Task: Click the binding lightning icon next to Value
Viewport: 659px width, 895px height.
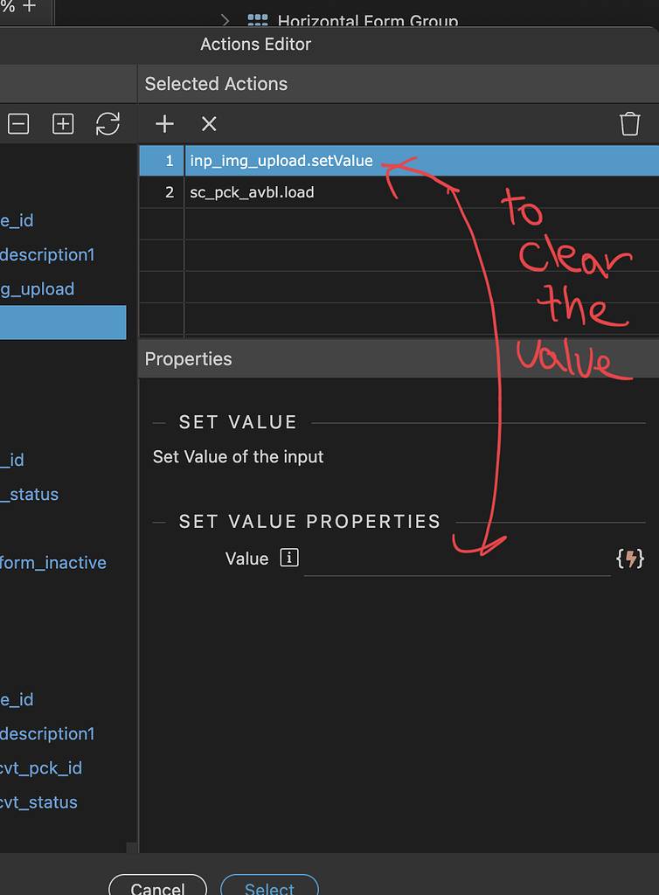Action: click(631, 558)
